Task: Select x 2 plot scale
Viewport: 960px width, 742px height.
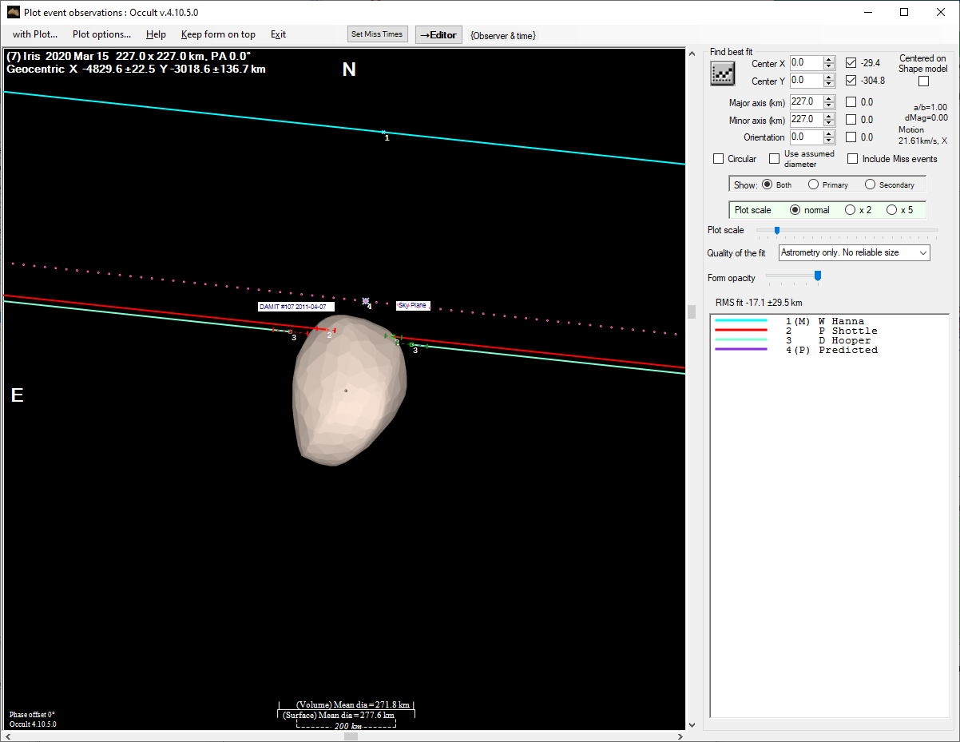Action: (850, 210)
